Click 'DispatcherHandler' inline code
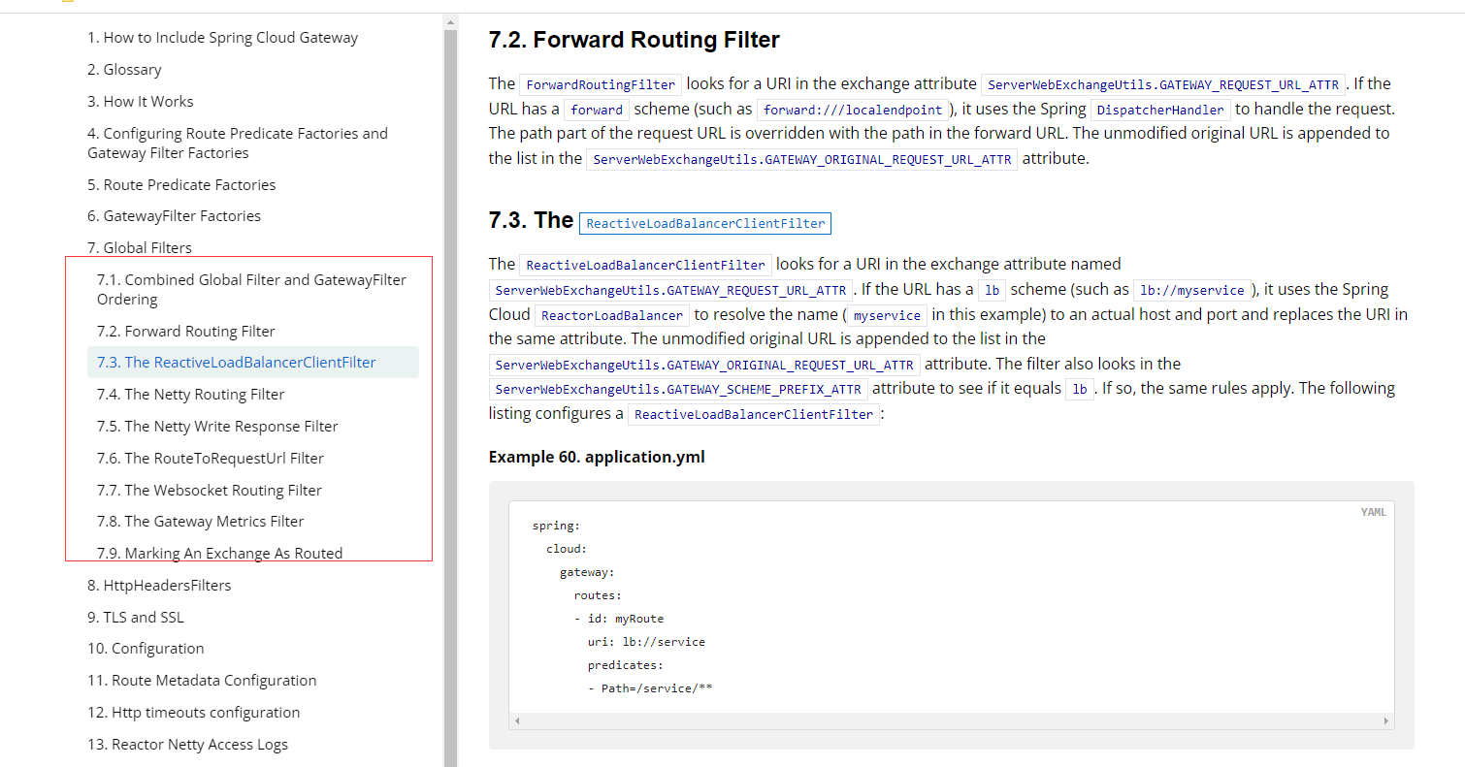 click(1161, 110)
